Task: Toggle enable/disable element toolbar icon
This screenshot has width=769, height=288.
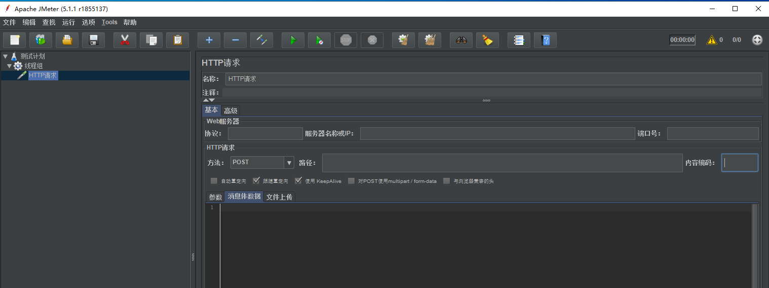Action: pos(261,40)
